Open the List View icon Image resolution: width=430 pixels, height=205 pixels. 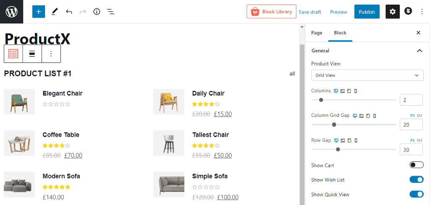coord(110,12)
